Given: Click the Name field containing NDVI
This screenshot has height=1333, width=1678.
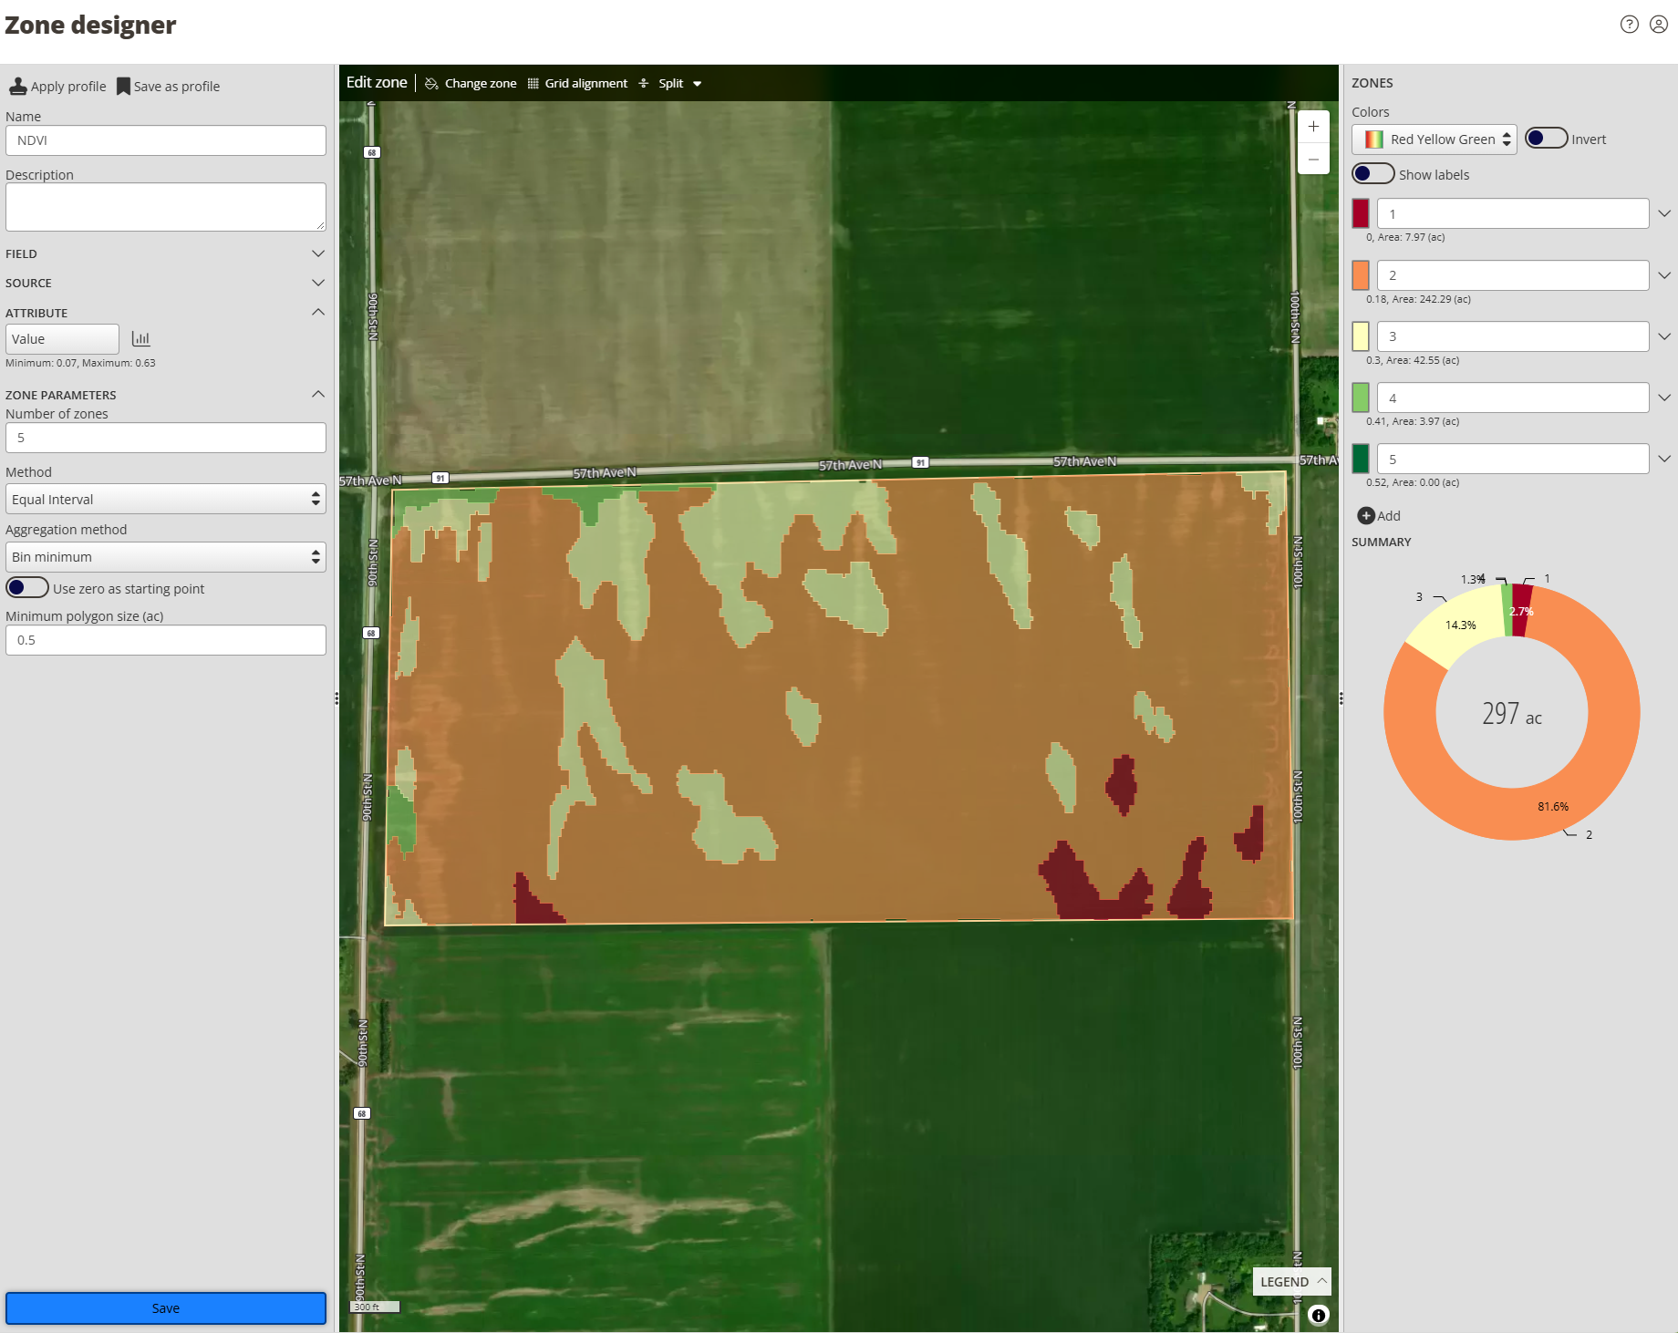Looking at the screenshot, I should (166, 140).
